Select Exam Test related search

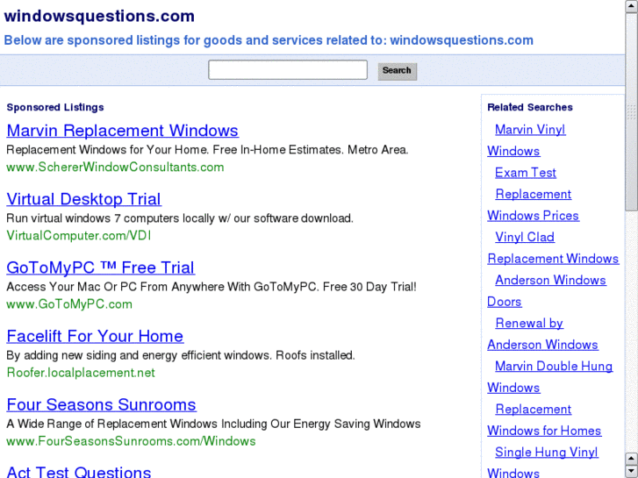(x=526, y=173)
